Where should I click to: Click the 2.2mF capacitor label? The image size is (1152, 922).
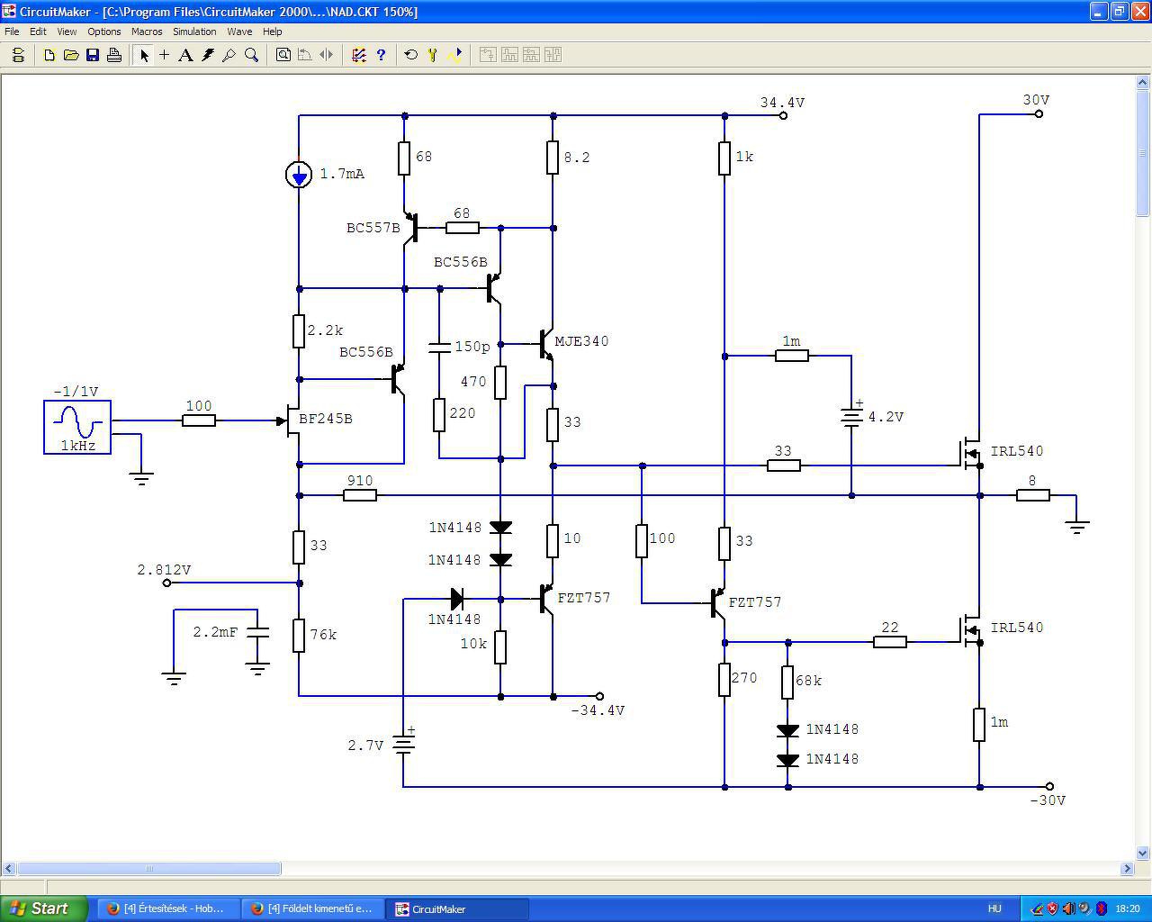(216, 633)
